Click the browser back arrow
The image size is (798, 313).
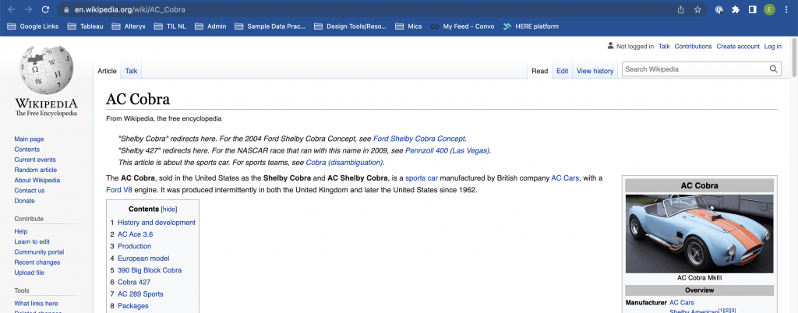tap(10, 9)
